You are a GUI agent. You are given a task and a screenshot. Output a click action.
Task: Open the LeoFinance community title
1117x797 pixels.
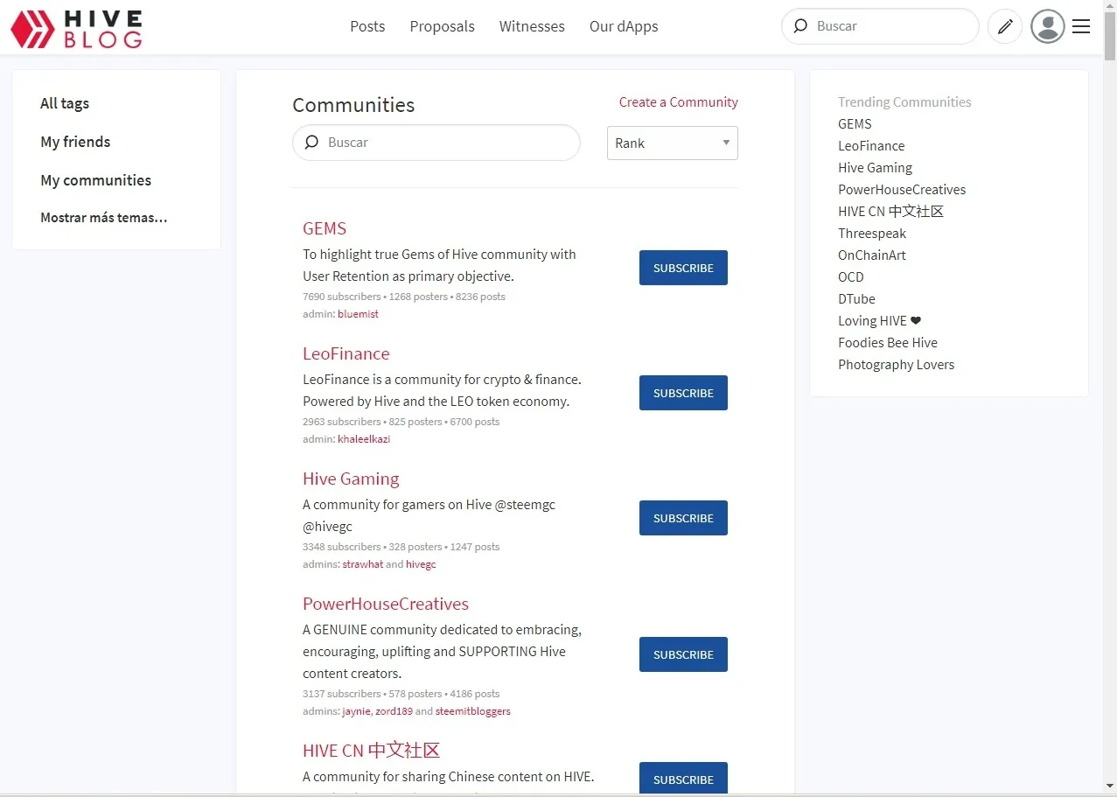[346, 353]
